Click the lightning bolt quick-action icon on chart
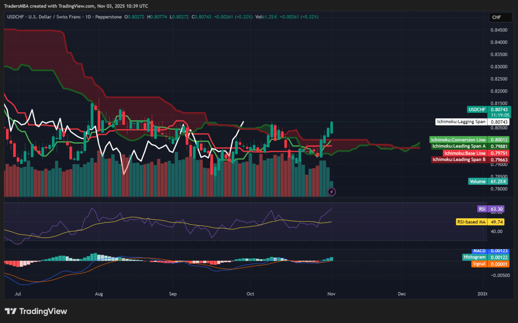Image resolution: width=518 pixels, height=323 pixels. pos(331,191)
